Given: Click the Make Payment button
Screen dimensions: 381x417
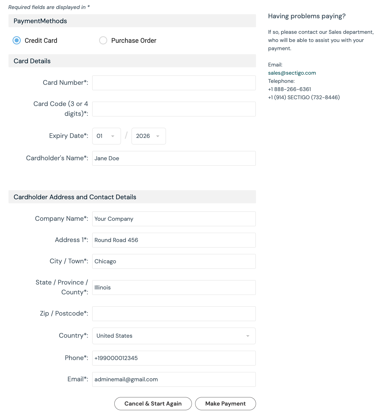Looking at the screenshot, I should 225,404.
